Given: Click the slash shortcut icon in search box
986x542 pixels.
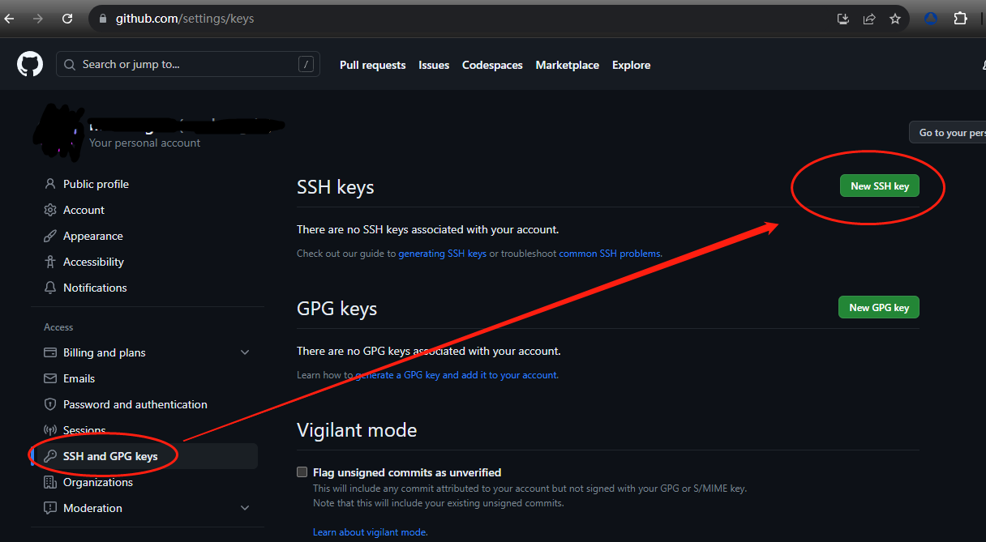Looking at the screenshot, I should (306, 64).
